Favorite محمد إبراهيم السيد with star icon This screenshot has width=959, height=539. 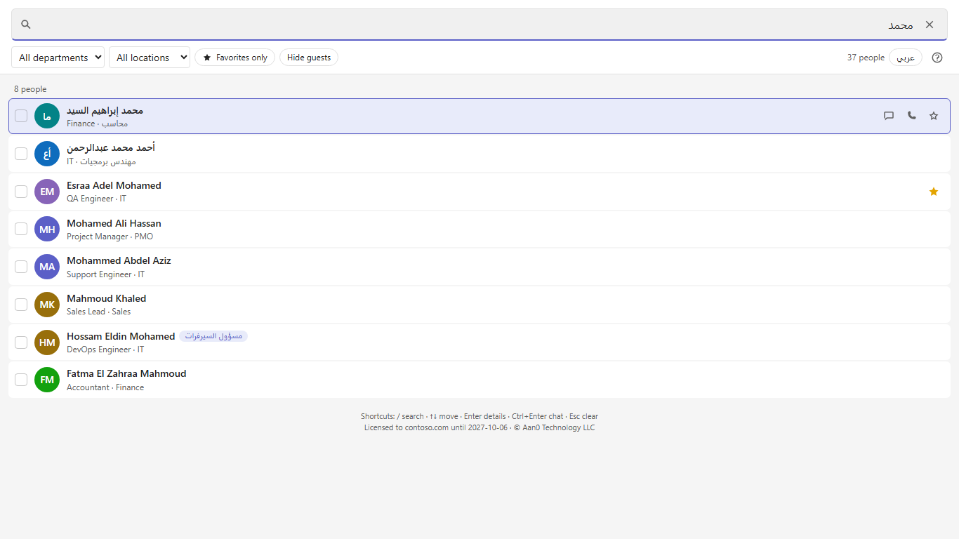934,116
